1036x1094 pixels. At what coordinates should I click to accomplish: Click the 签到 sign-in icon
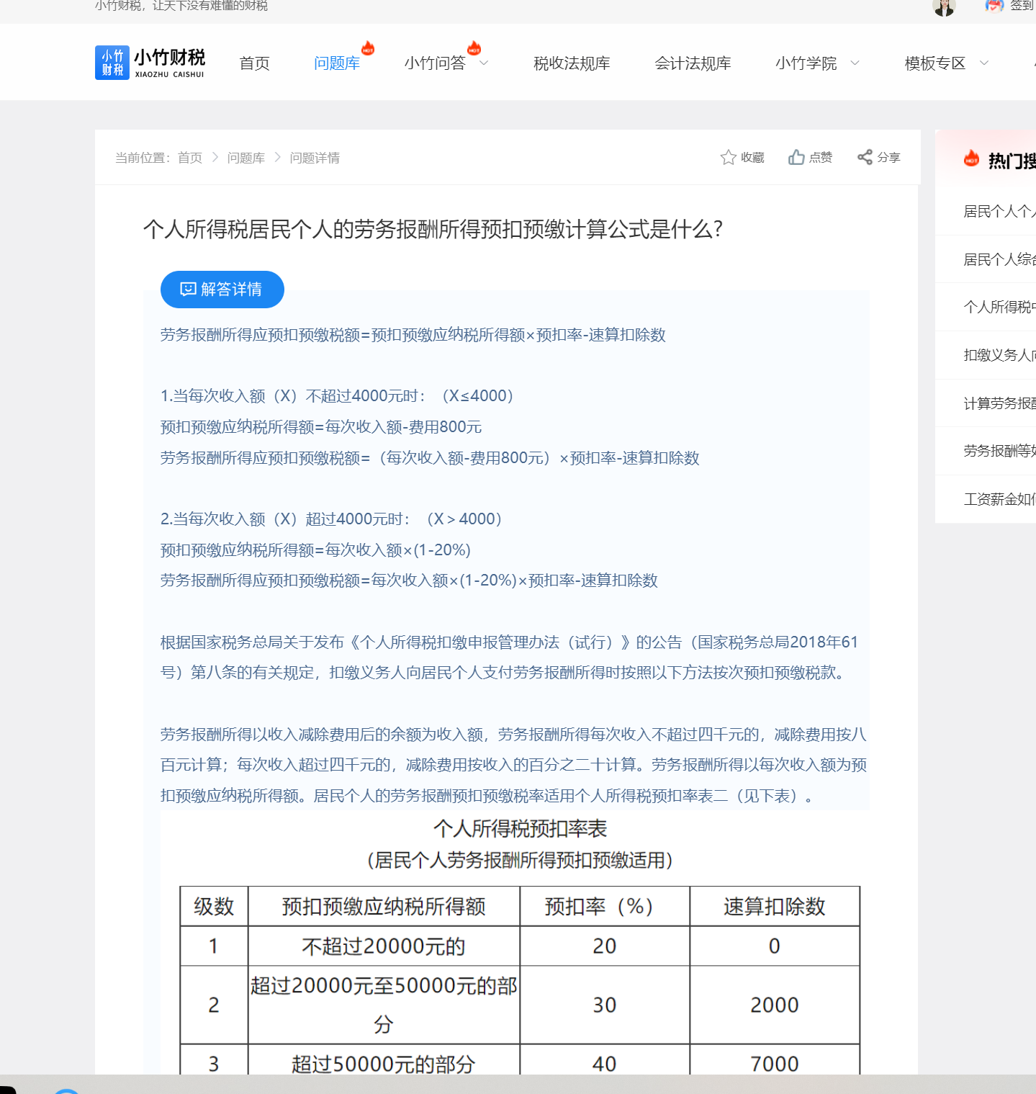(x=994, y=6)
